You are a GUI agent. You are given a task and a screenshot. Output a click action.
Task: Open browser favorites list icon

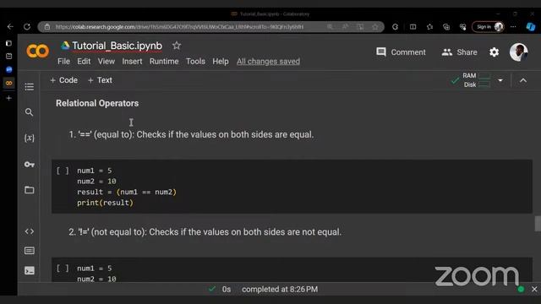[x=429, y=26]
